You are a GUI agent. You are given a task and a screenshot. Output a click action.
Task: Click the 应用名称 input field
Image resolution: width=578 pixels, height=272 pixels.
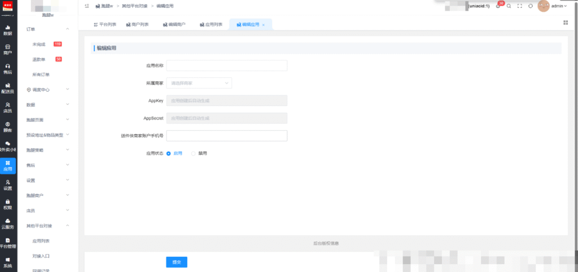click(226, 65)
